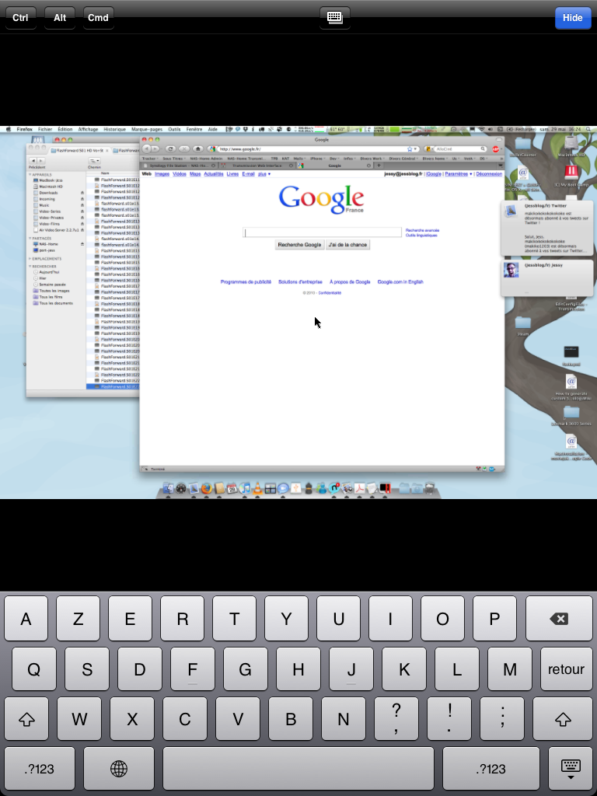
Task: Open the Trash in the Dock
Action: click(429, 488)
